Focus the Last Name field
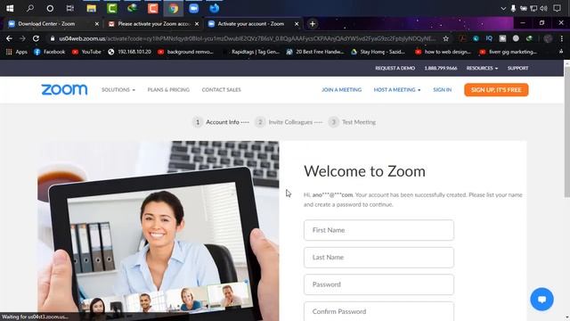 coord(379,258)
